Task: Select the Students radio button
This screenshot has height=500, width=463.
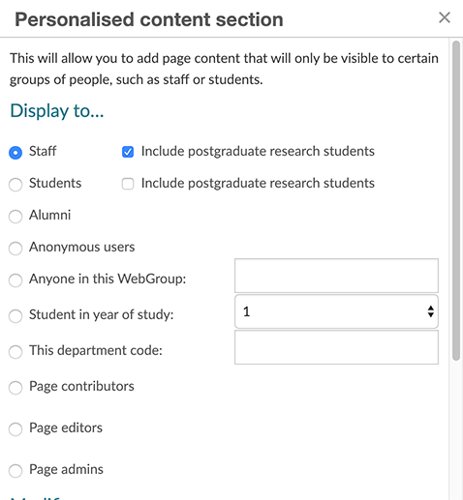Action: pos(15,185)
